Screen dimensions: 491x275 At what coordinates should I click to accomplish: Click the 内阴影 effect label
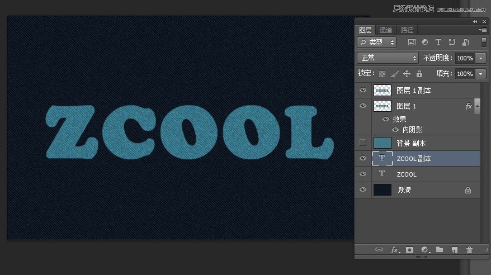(x=412, y=130)
